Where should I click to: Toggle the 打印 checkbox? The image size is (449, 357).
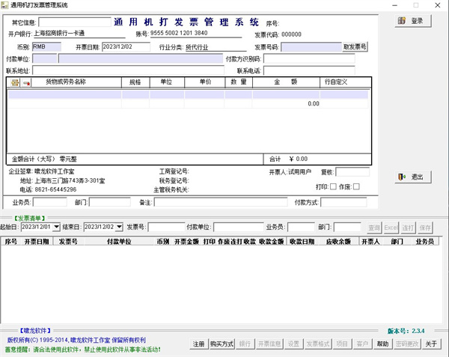point(333,186)
